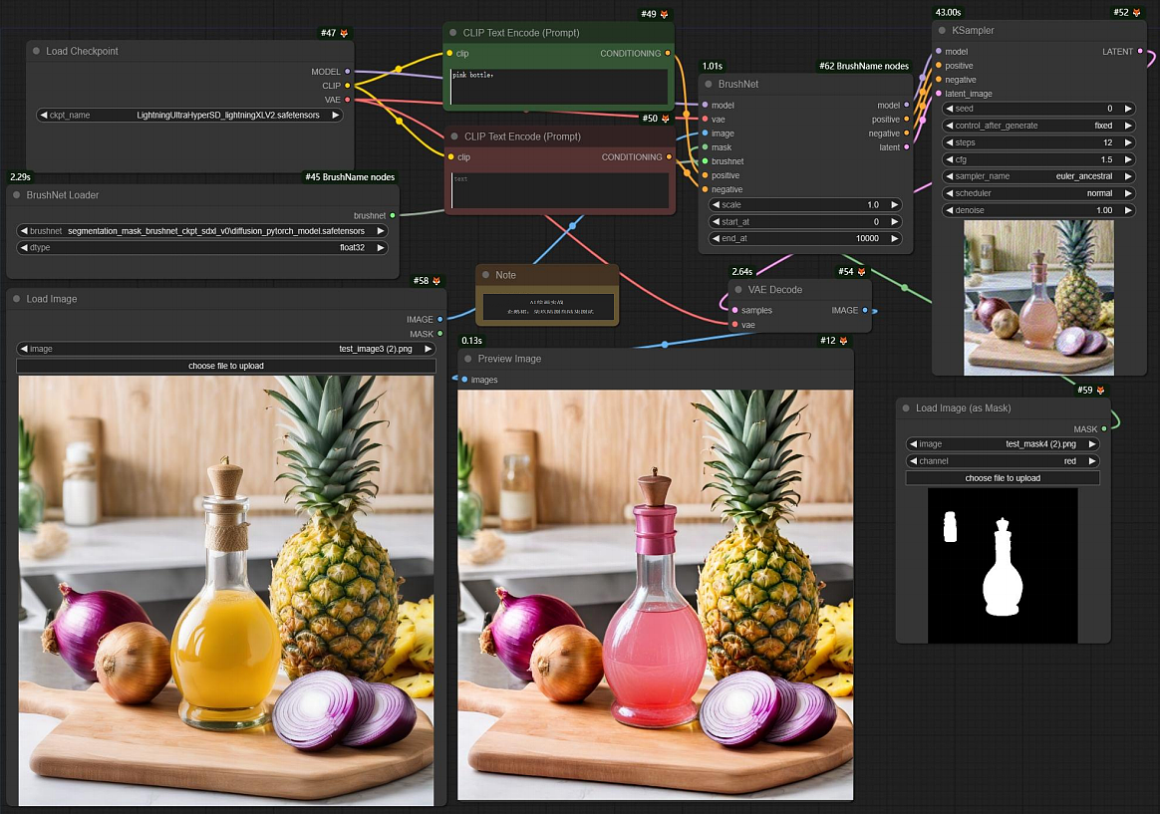Increase BrushNet scale with its right arrow
Image resolution: width=1160 pixels, height=814 pixels.
click(894, 205)
